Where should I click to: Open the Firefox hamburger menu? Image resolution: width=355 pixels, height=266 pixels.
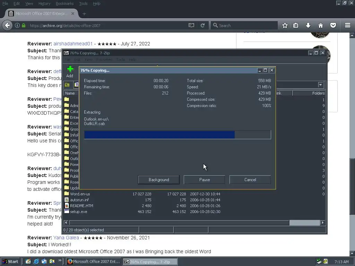click(348, 25)
